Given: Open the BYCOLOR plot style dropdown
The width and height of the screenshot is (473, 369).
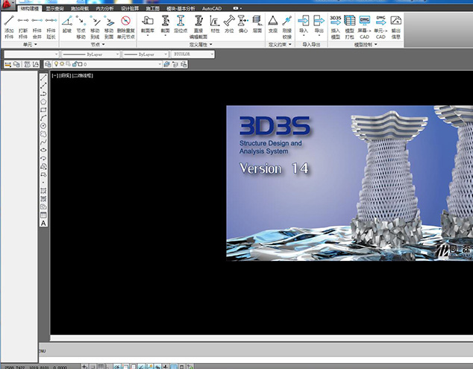Looking at the screenshot, I should tap(193, 54).
